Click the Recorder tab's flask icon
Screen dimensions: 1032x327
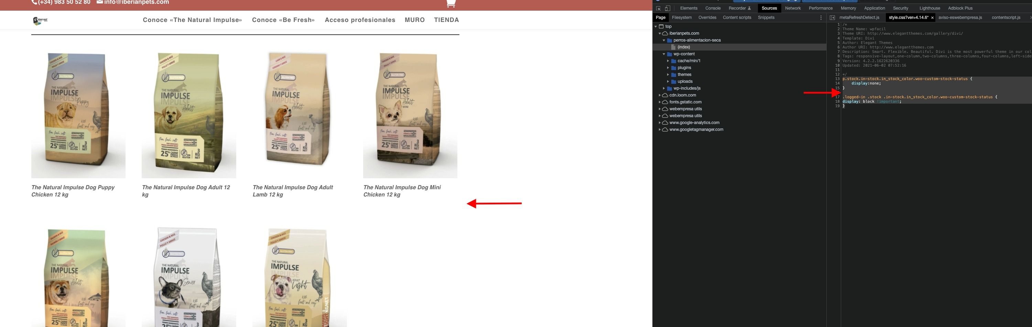749,8
